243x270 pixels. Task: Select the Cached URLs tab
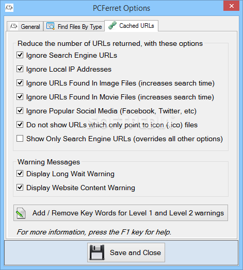tap(131, 26)
